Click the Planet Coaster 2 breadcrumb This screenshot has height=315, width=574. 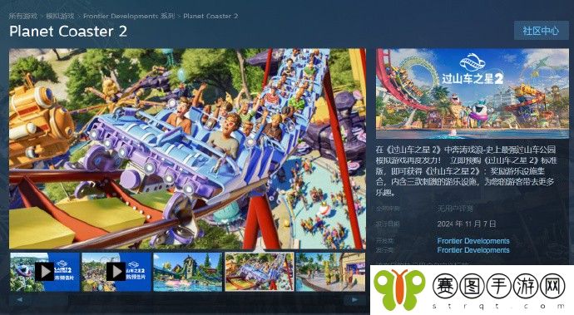(x=210, y=16)
